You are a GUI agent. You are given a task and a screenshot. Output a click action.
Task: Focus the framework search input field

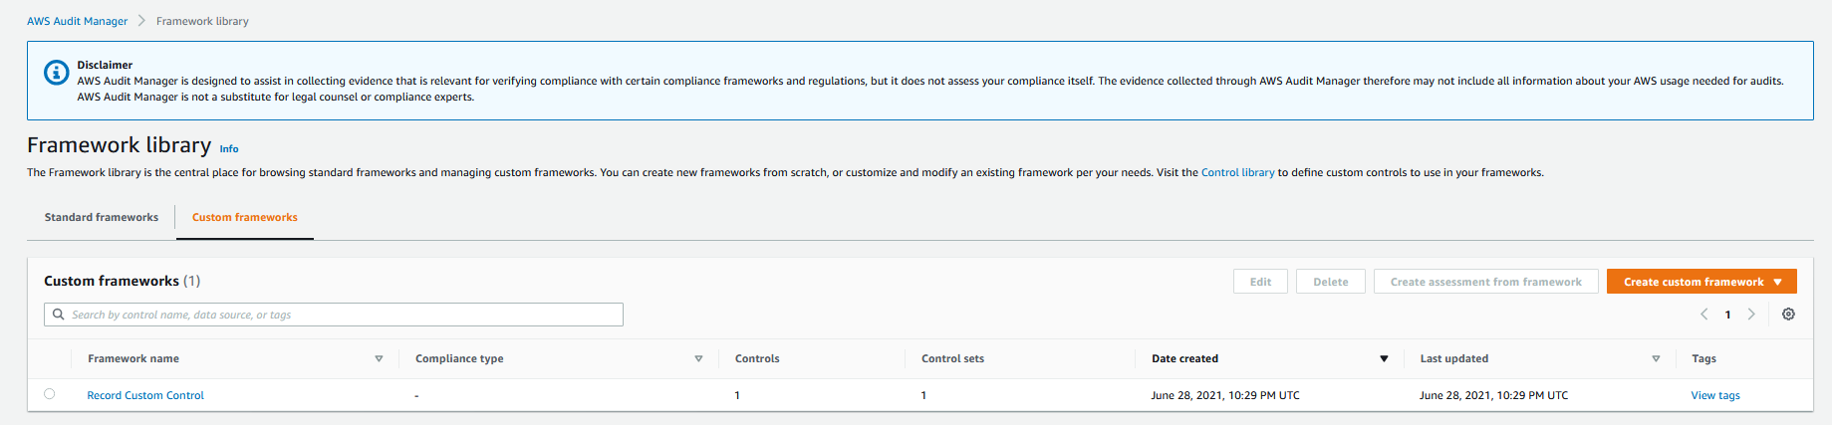pyautogui.click(x=334, y=315)
